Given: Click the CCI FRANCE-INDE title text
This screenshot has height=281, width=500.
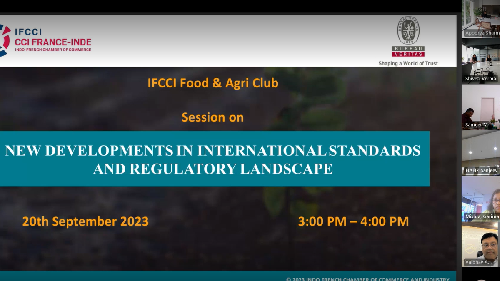Looking at the screenshot, I should tap(53, 42).
